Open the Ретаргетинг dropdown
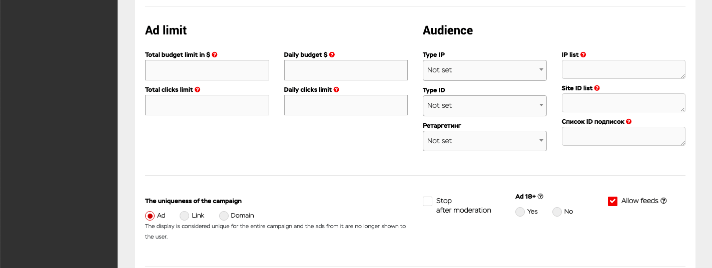Viewport: 712px width, 268px height. (x=484, y=141)
